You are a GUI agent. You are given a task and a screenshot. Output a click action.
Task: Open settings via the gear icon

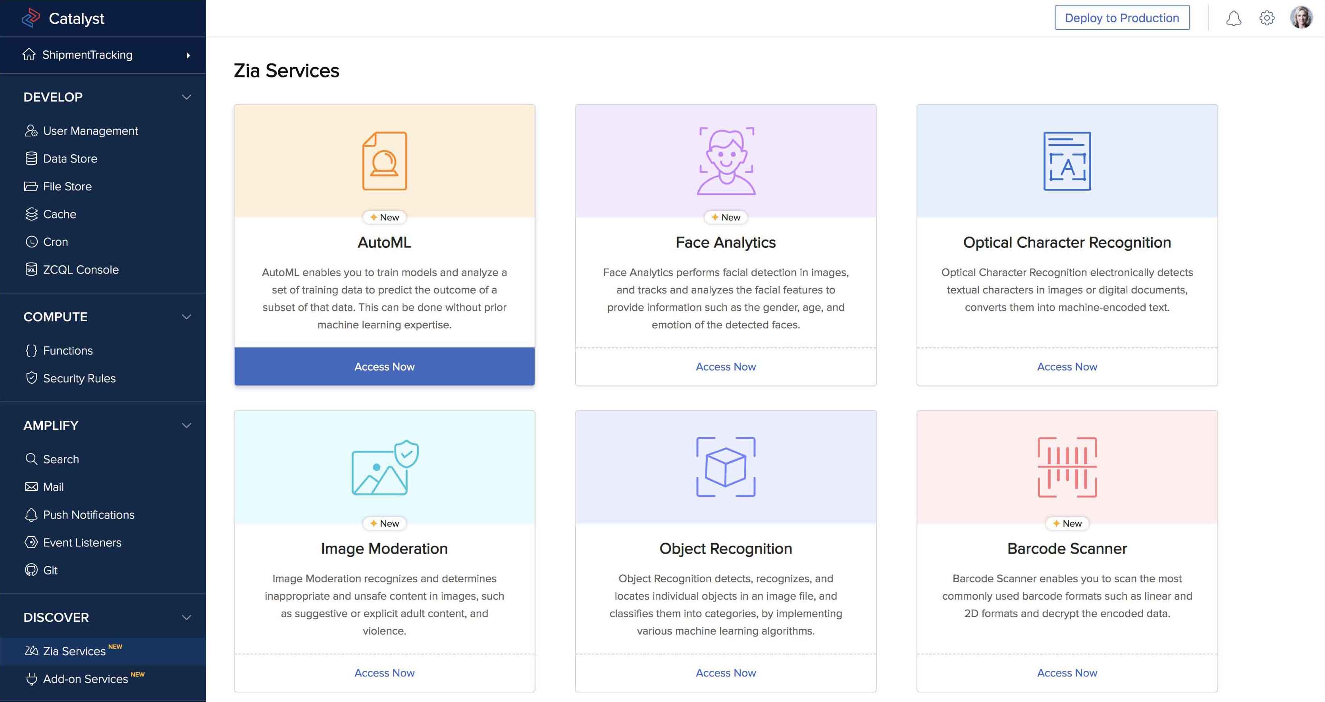pyautogui.click(x=1266, y=19)
